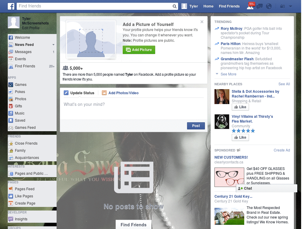Click the Welcome icon in sidebar
Viewport: 305px width, 229px height.
11,38
